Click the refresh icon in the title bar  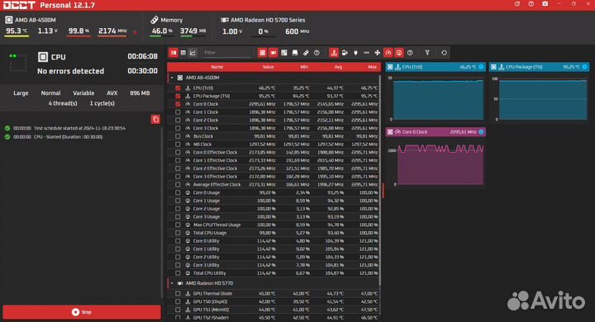click(516, 4)
